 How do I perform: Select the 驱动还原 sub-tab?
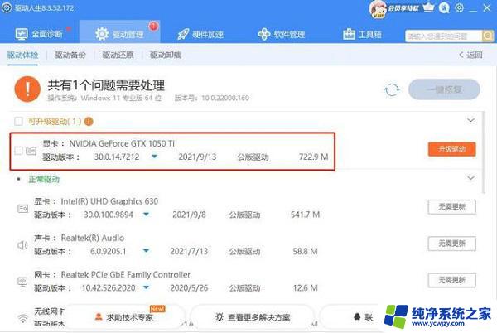point(118,55)
